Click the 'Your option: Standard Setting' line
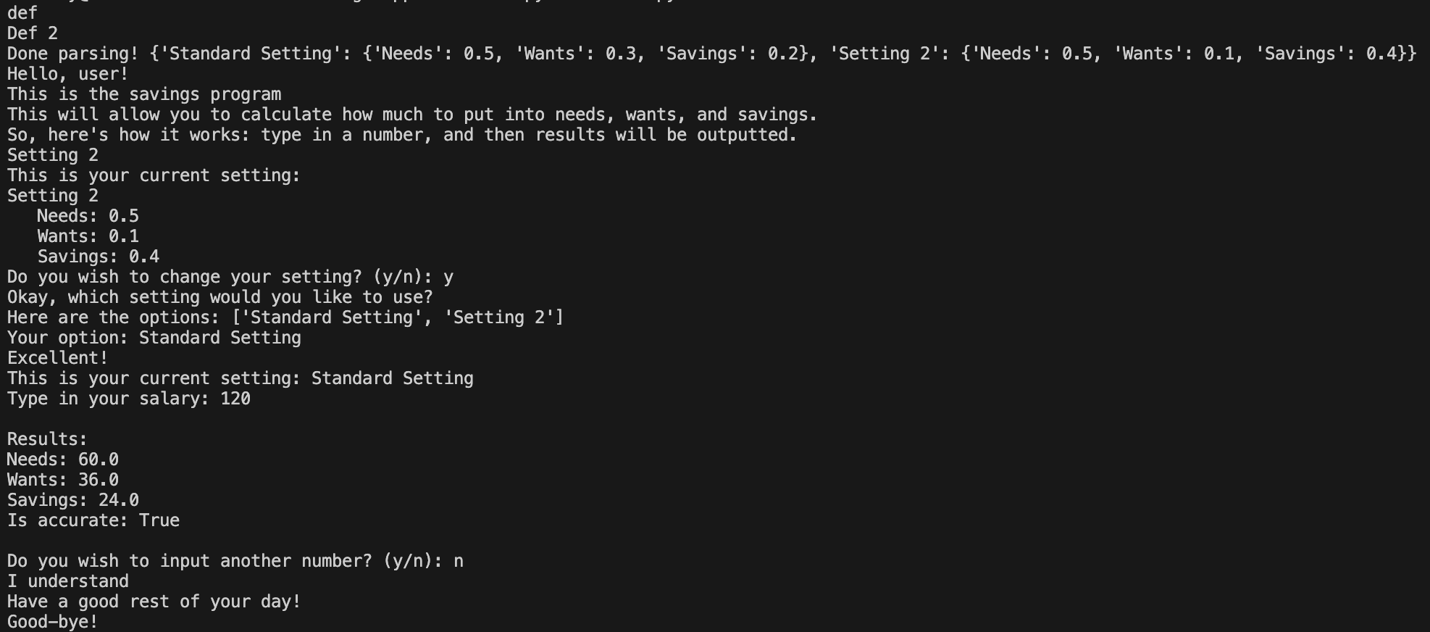1430x632 pixels. pyautogui.click(x=154, y=338)
